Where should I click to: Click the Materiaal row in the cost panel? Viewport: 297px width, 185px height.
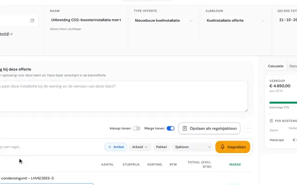click(x=283, y=140)
